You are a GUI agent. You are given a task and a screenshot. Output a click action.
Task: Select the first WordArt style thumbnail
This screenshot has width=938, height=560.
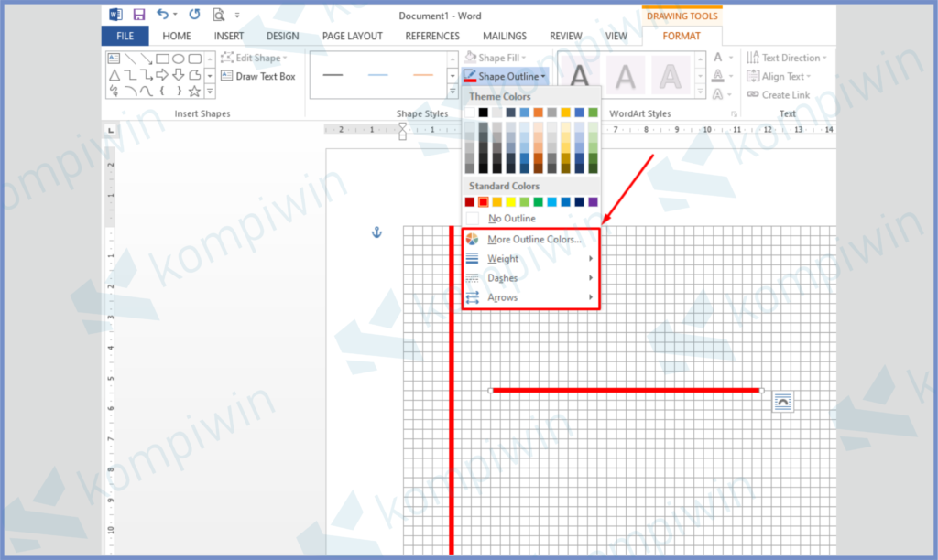(579, 75)
